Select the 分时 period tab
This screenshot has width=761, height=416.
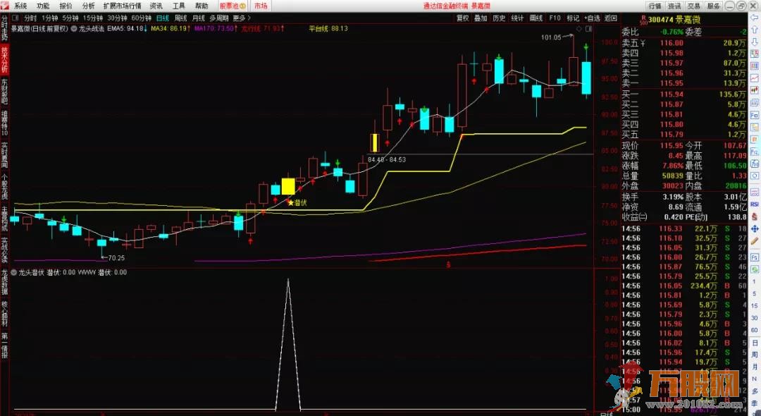pyautogui.click(x=30, y=18)
